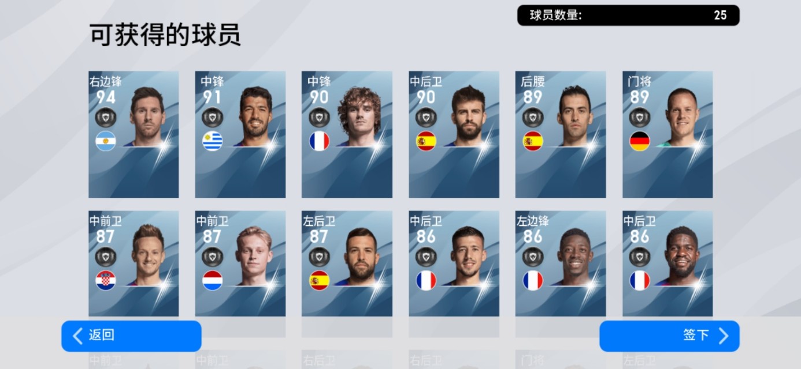This screenshot has width=801, height=369.
Task: Click the right chevron on the 签下 button
Action: [x=723, y=336]
